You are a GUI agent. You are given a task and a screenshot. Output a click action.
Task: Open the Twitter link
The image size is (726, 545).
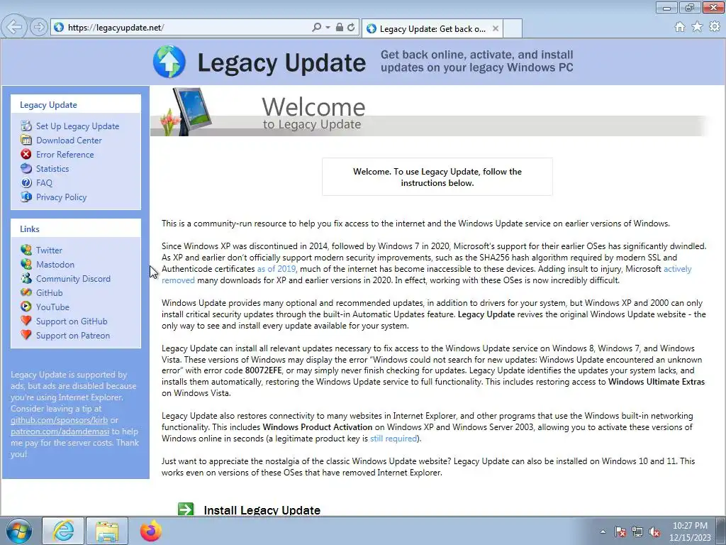[x=49, y=251]
